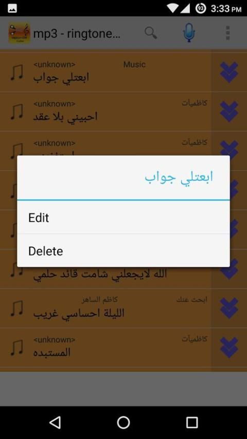The width and height of the screenshot is (247, 439).
Task: Choose Delete in the dialog
Action: pyautogui.click(x=123, y=250)
